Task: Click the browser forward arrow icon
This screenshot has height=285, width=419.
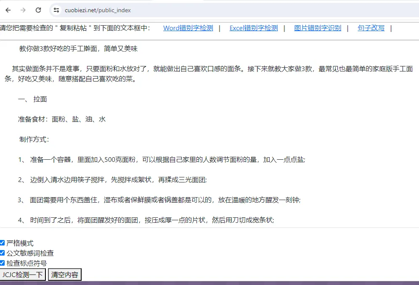Action: (x=23, y=10)
